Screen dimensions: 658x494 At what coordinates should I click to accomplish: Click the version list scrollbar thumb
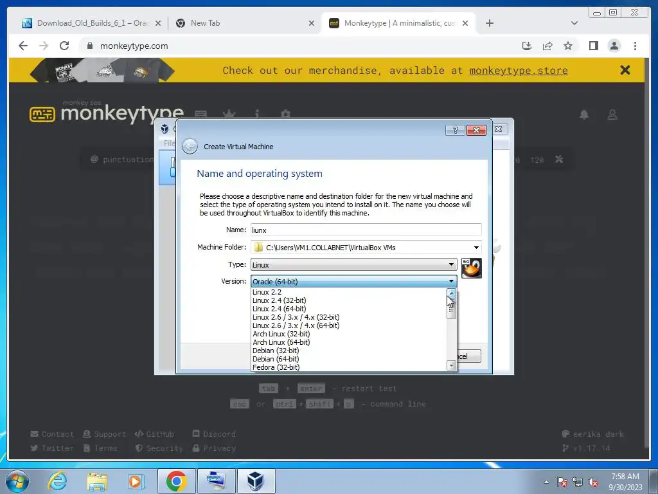[452, 309]
